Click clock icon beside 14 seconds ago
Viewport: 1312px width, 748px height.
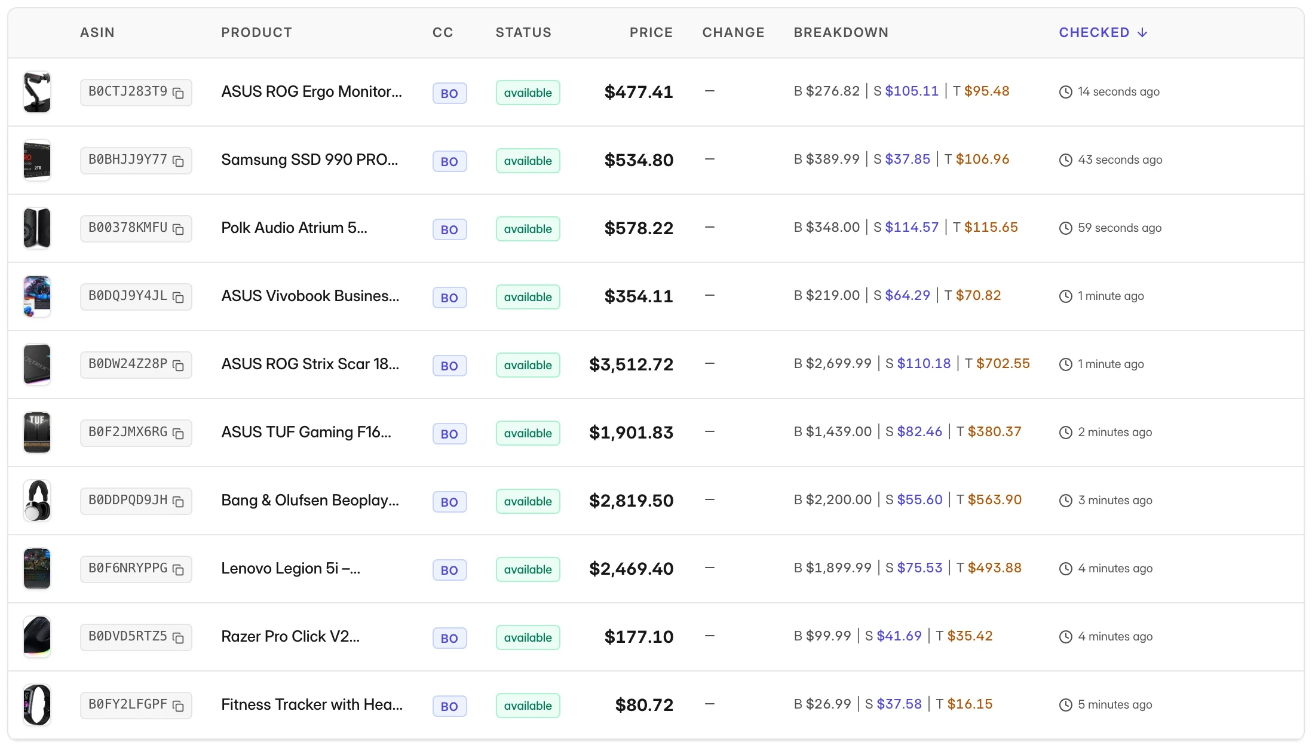tap(1066, 92)
